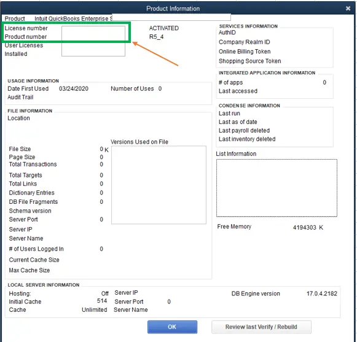Viewport: 357px width, 342px height.
Task: Click the Last payroll deleted label
Action: coord(244,130)
